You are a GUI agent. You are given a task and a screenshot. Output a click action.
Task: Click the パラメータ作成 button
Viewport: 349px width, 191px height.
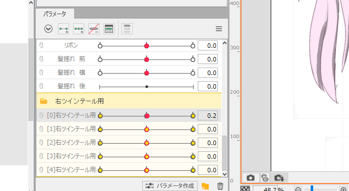point(170,185)
